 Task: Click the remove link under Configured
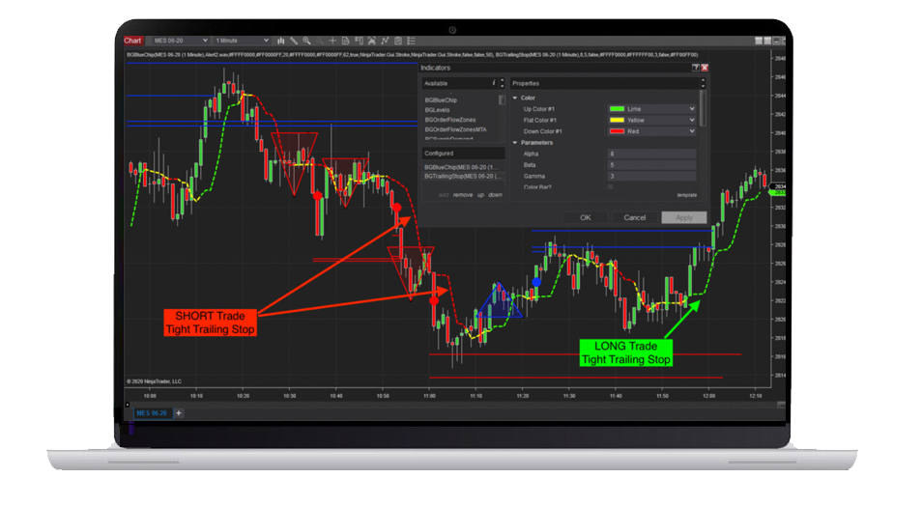(463, 194)
